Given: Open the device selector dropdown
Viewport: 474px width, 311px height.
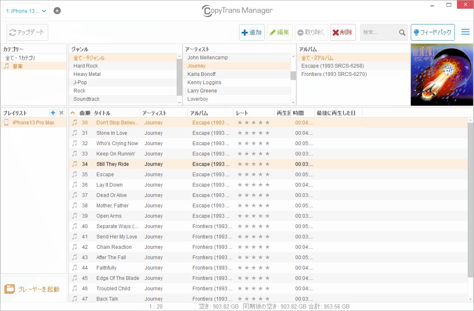Looking at the screenshot, I should (26, 10).
